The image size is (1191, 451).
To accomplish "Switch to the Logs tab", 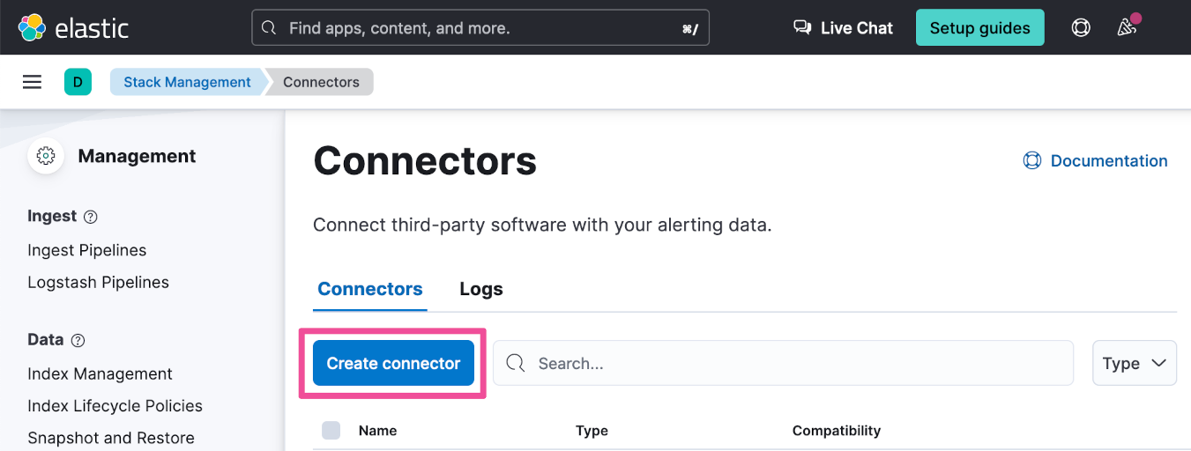I will click(481, 289).
